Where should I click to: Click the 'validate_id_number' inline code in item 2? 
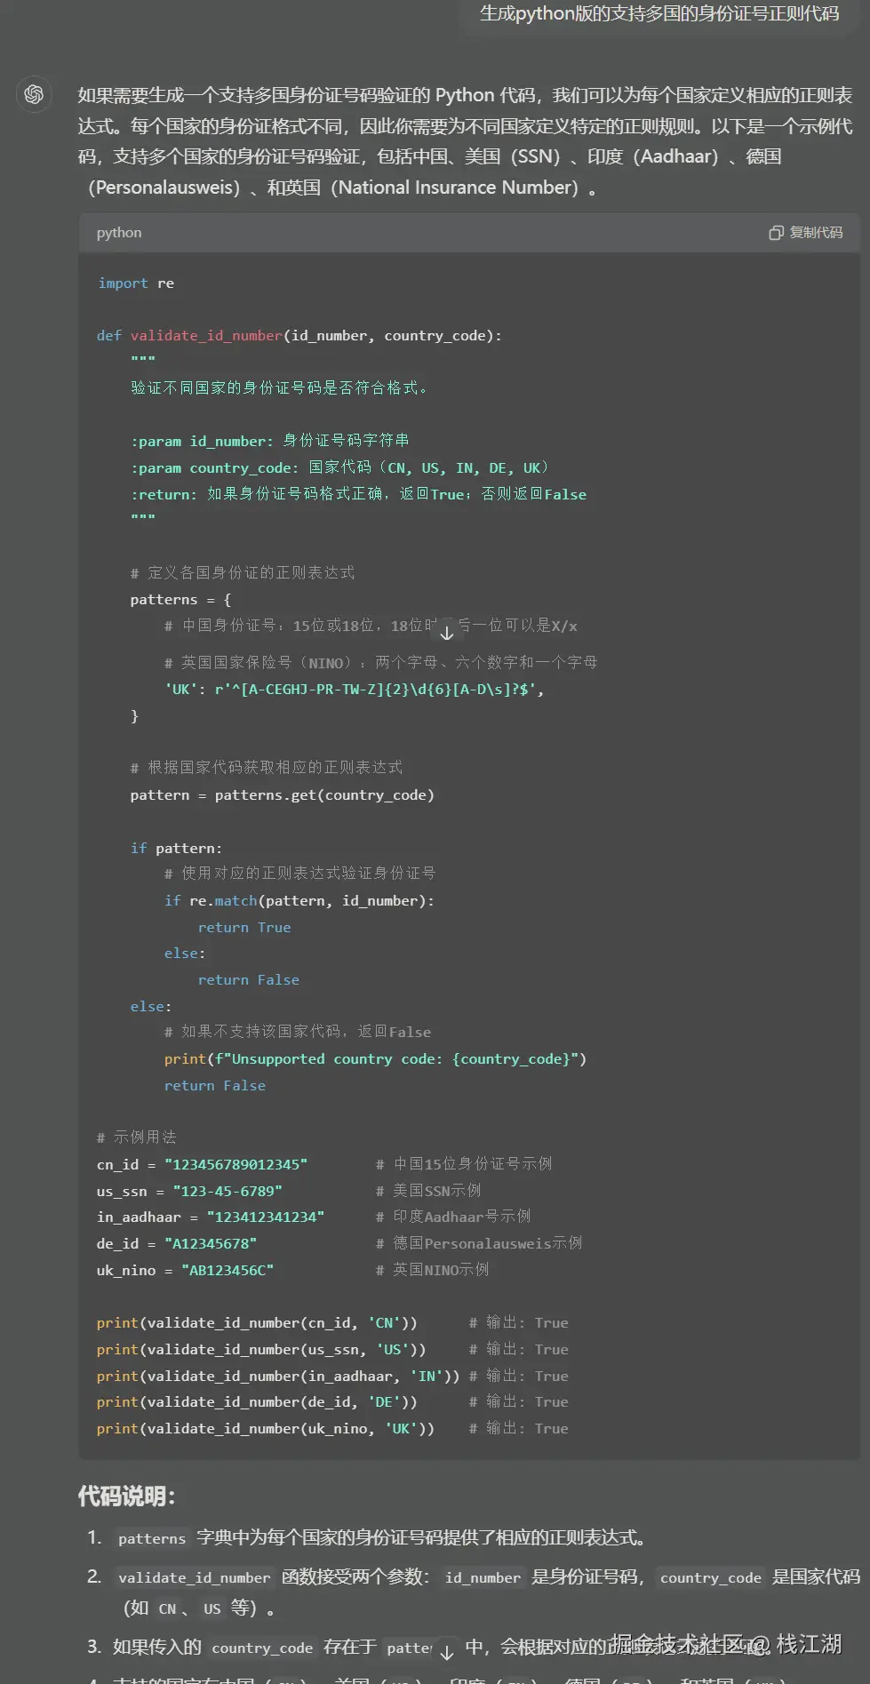(x=195, y=1577)
